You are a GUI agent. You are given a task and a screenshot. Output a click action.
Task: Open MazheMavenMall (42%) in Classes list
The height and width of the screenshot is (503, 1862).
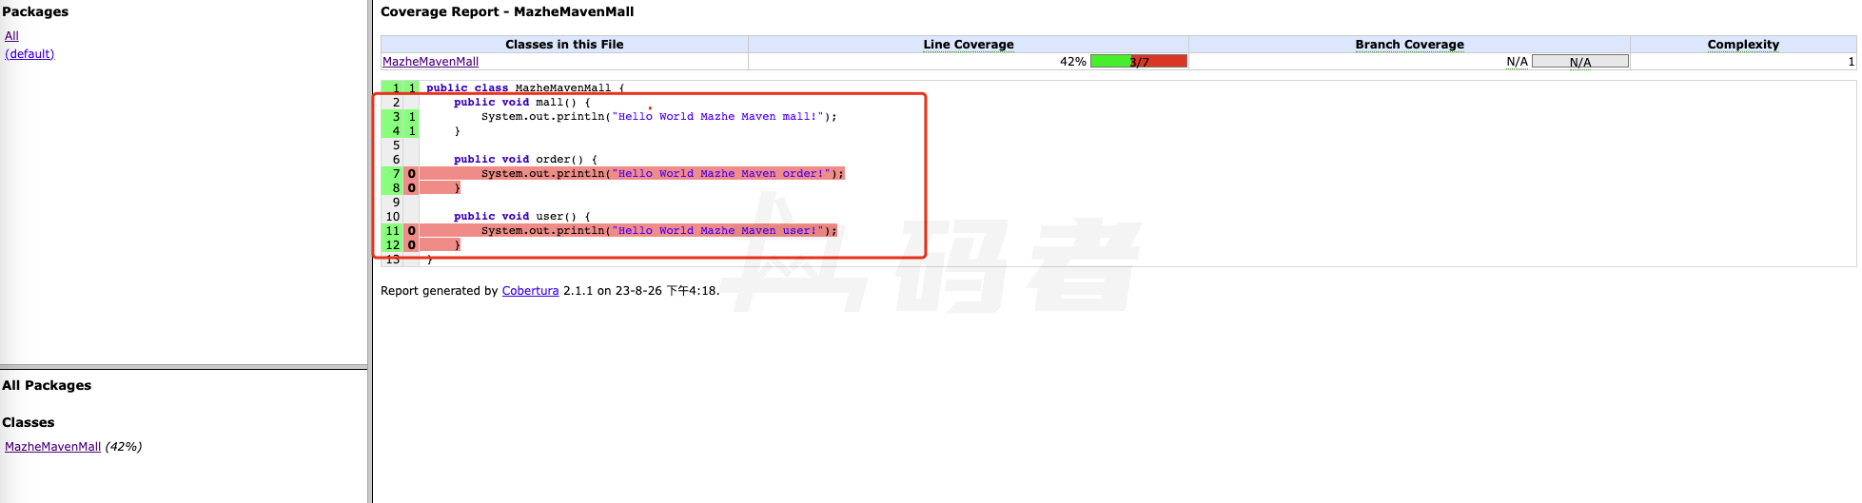point(53,447)
